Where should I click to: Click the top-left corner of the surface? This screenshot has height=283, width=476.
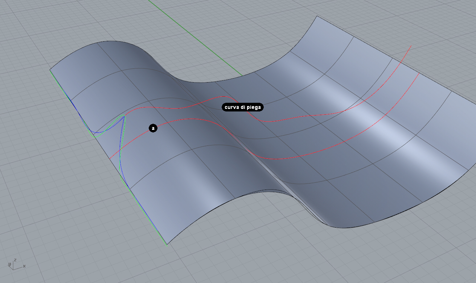50,69
